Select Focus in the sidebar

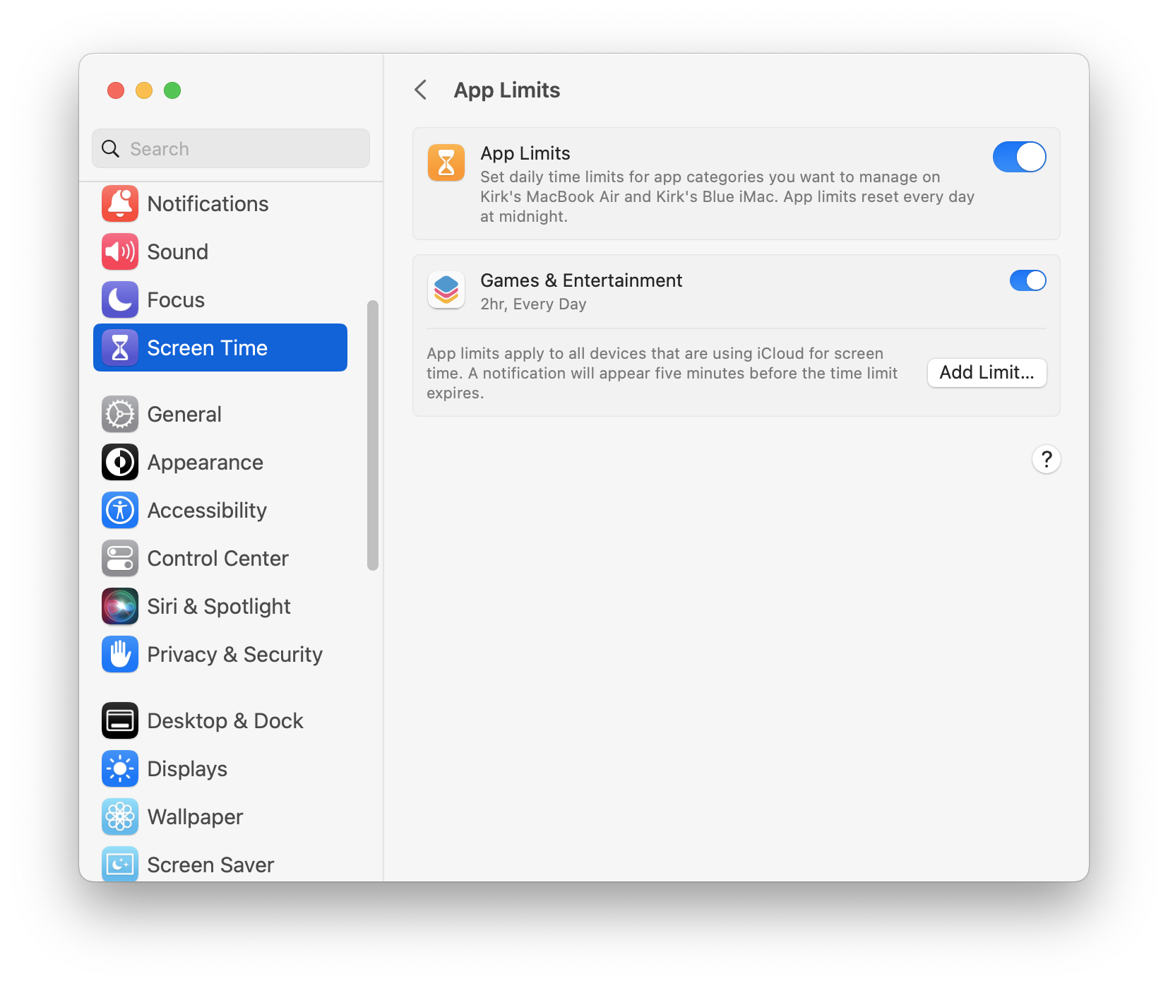tap(220, 300)
